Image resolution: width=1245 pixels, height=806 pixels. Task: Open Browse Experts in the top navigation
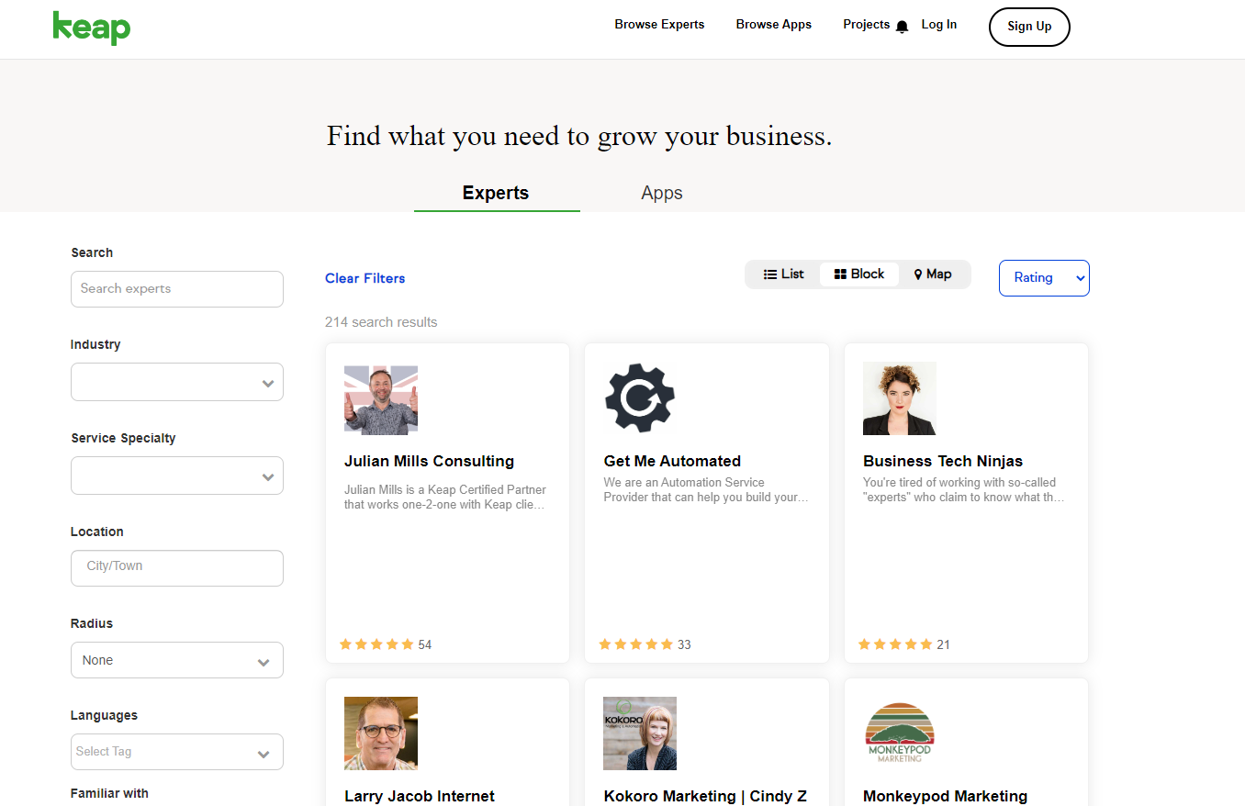click(x=659, y=25)
